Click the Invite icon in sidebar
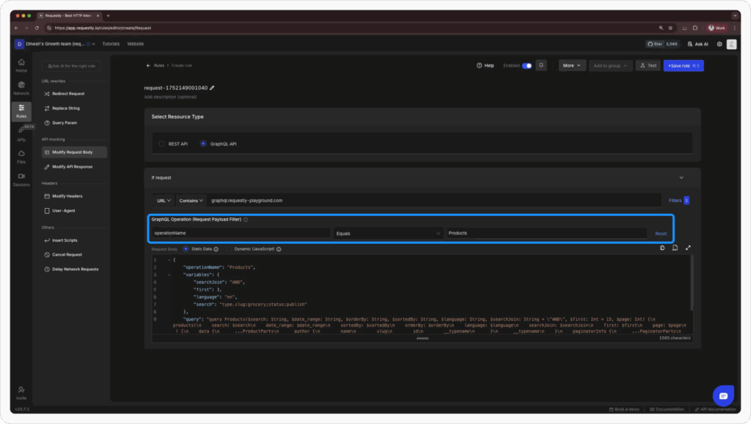The width and height of the screenshot is (751, 424). pyautogui.click(x=21, y=393)
